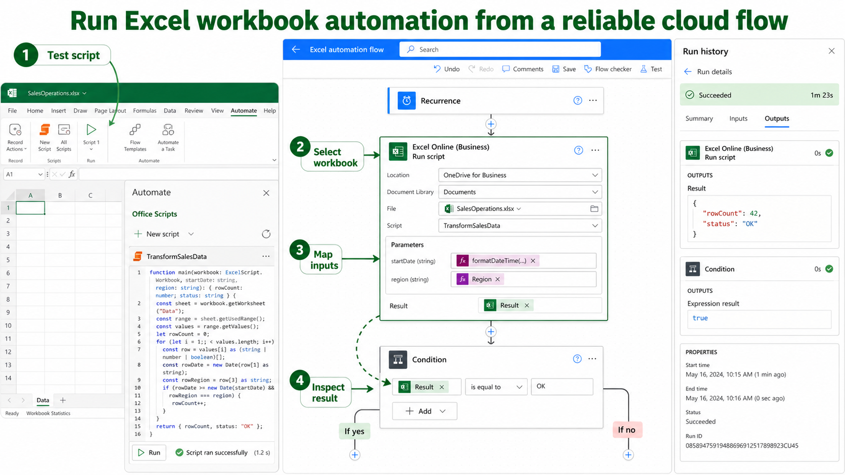Select the Automate ribbon tab

[244, 111]
